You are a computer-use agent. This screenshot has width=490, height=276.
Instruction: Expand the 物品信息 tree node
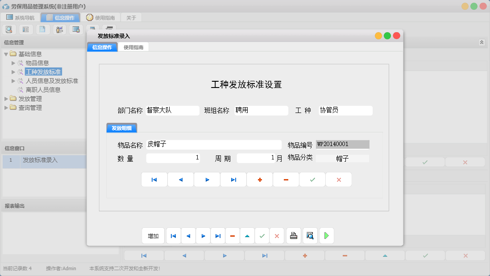(13, 63)
